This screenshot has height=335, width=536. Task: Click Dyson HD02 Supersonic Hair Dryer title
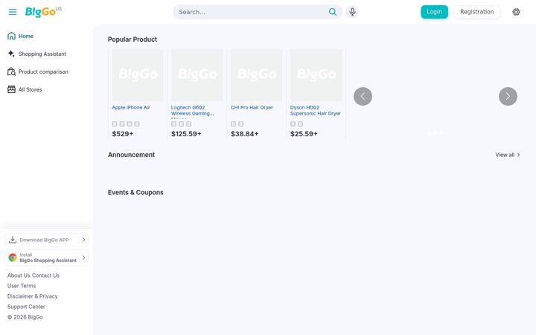click(316, 110)
